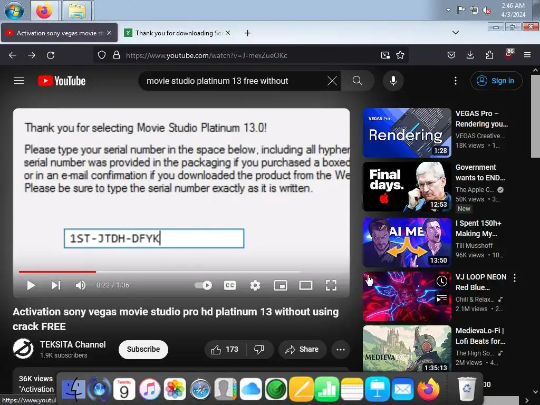Open VJ LOOP NEON video options menu
The height and width of the screenshot is (405, 540).
[515, 278]
